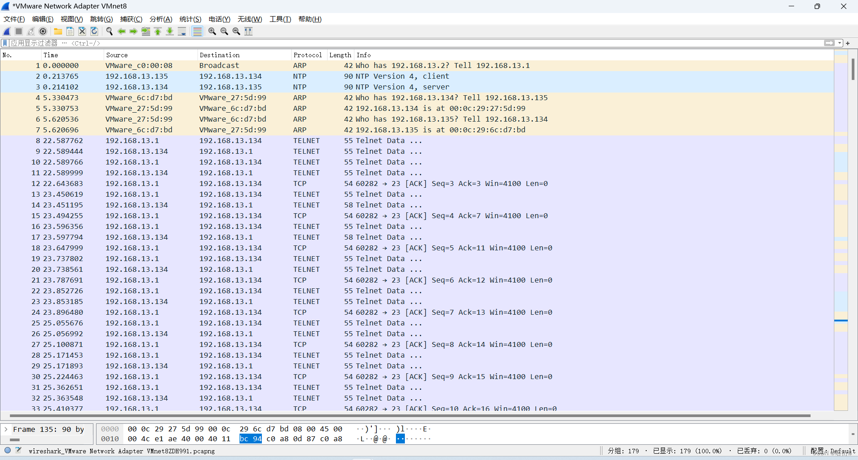The width and height of the screenshot is (858, 460).
Task: Jump to the first packet
Action: click(158, 31)
